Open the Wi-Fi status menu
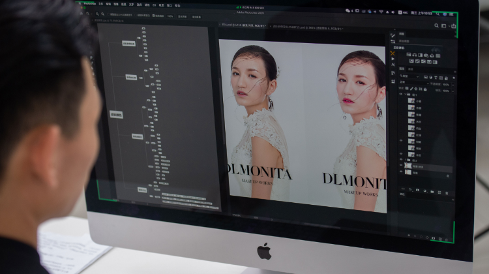Viewport: 489px width, 274px height. click(381, 12)
